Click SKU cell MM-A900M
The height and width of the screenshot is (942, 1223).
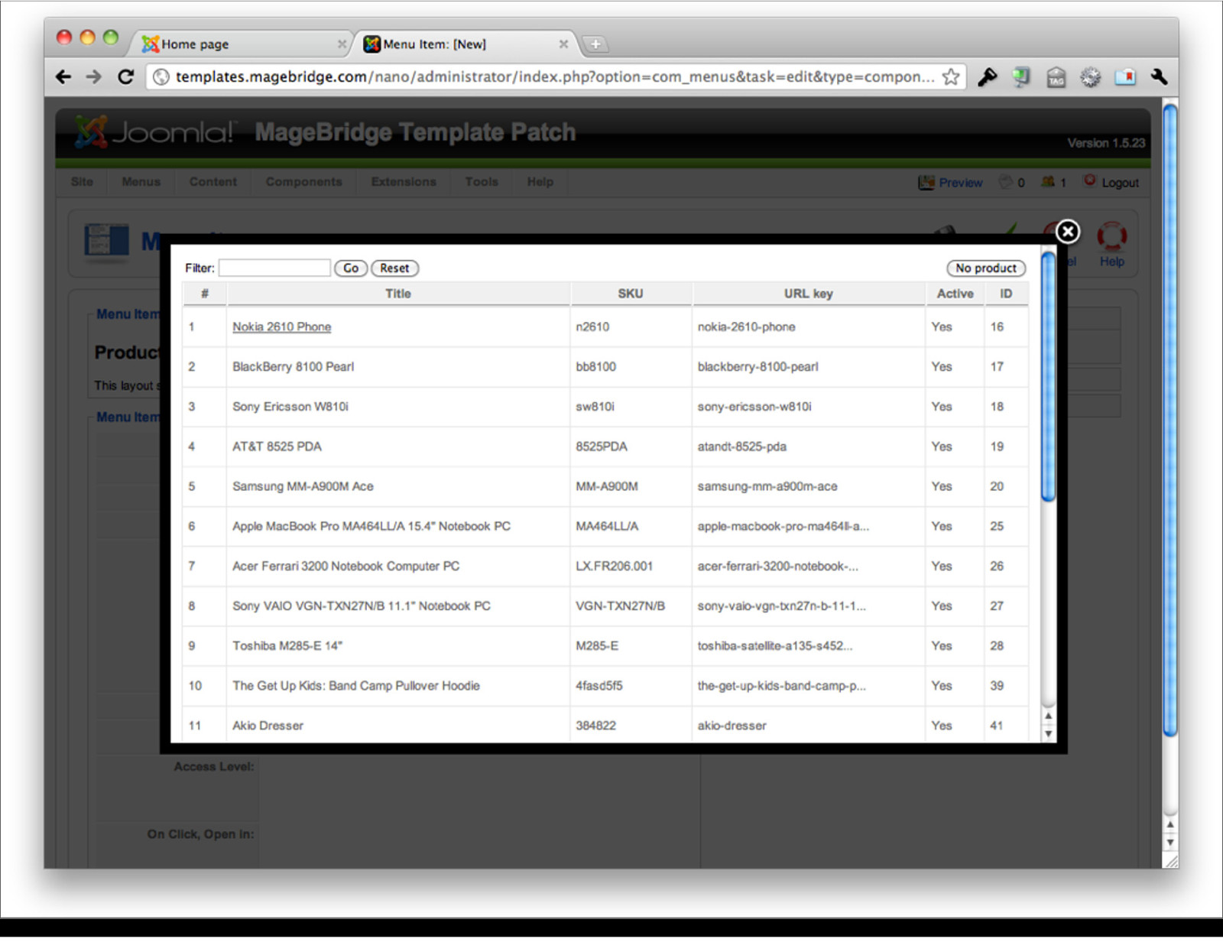(x=607, y=486)
